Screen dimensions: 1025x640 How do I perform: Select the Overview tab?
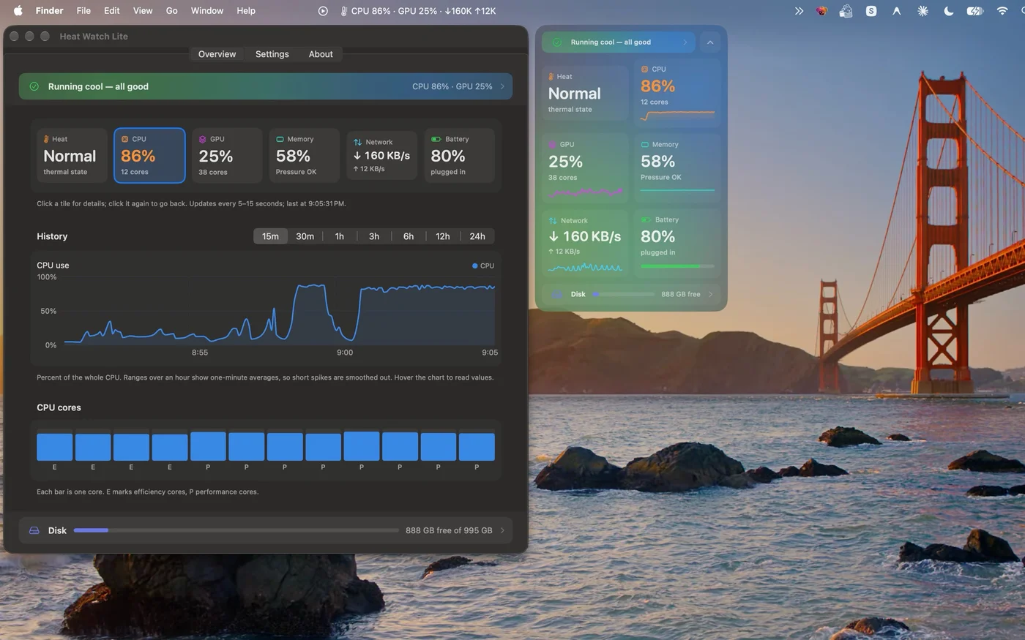(x=217, y=54)
